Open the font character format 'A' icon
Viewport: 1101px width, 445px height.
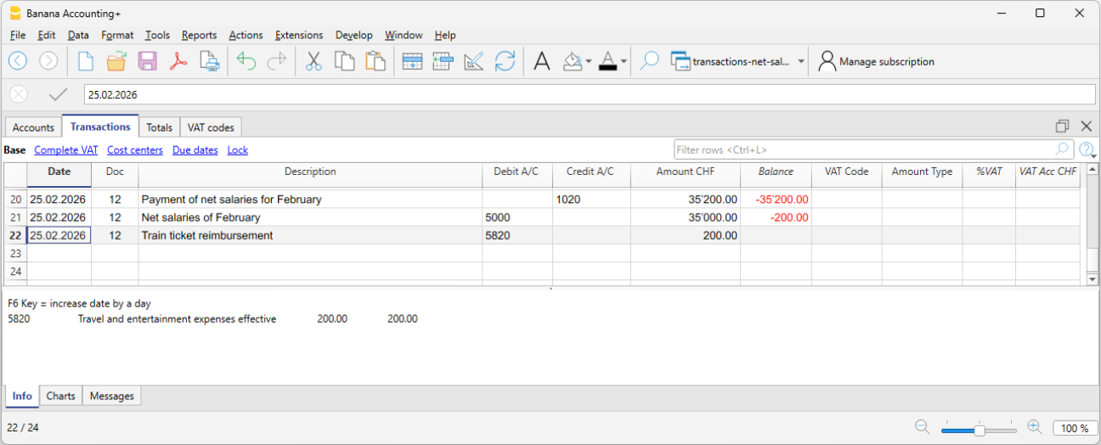542,61
